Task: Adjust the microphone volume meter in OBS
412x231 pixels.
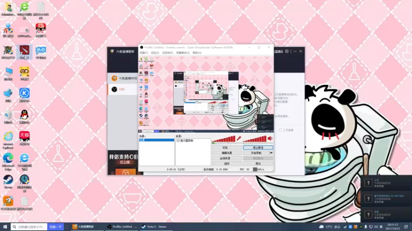Action: (x=224, y=139)
